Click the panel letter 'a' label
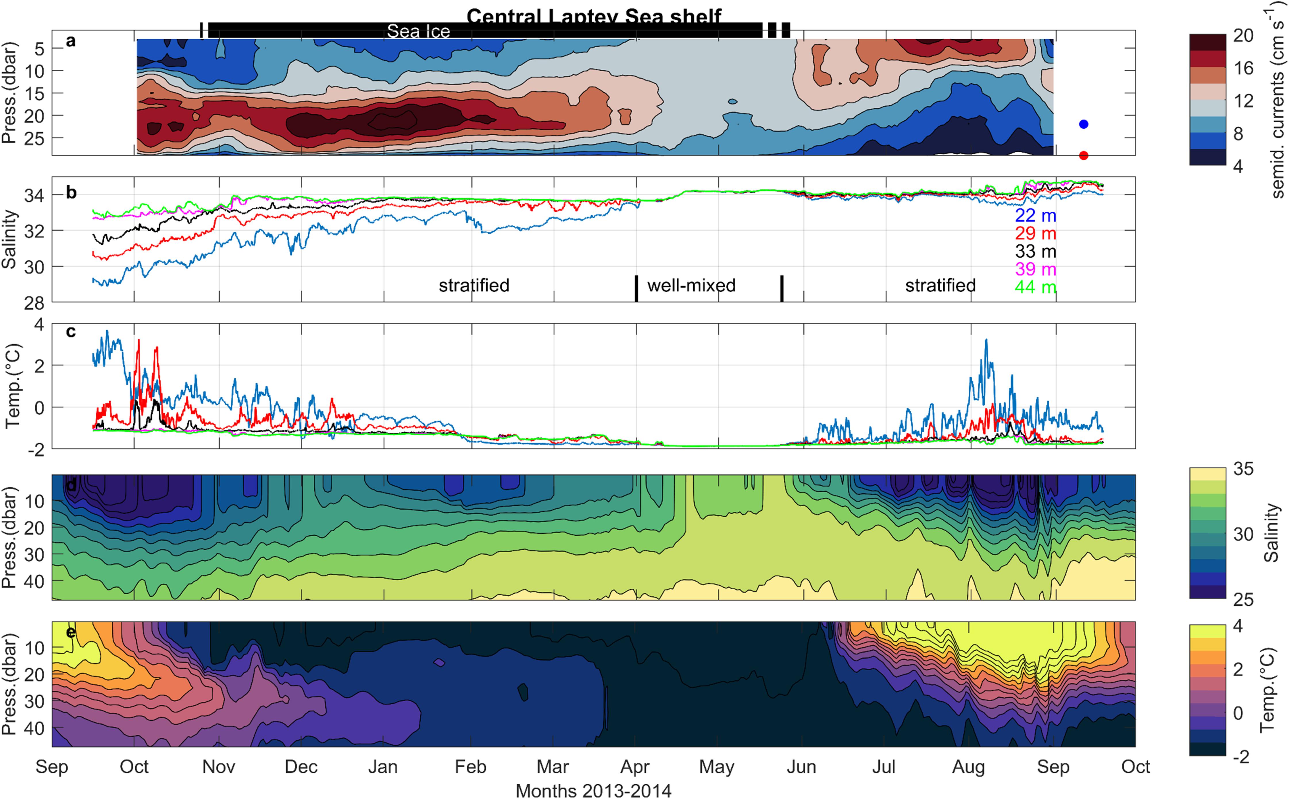 point(71,41)
